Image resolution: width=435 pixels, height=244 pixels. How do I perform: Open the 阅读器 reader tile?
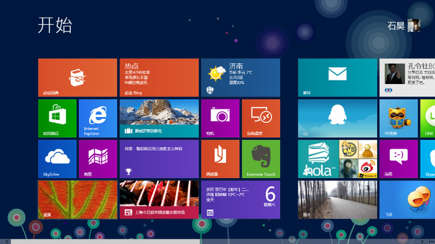220,159
